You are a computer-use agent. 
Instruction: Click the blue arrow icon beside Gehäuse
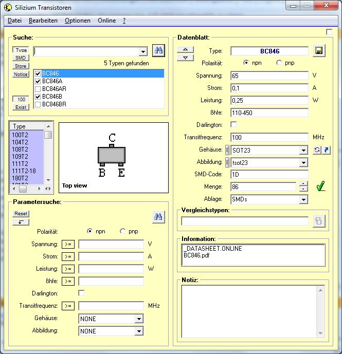click(x=326, y=150)
